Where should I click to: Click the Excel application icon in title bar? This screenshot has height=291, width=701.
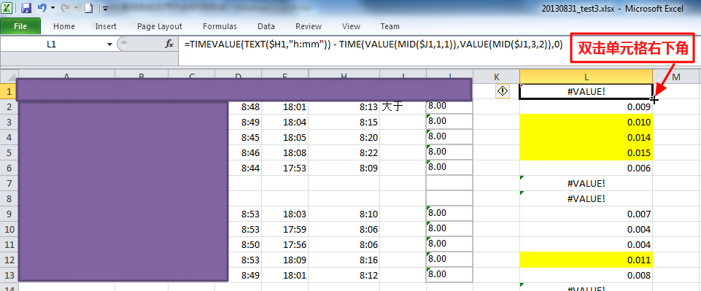click(7, 7)
